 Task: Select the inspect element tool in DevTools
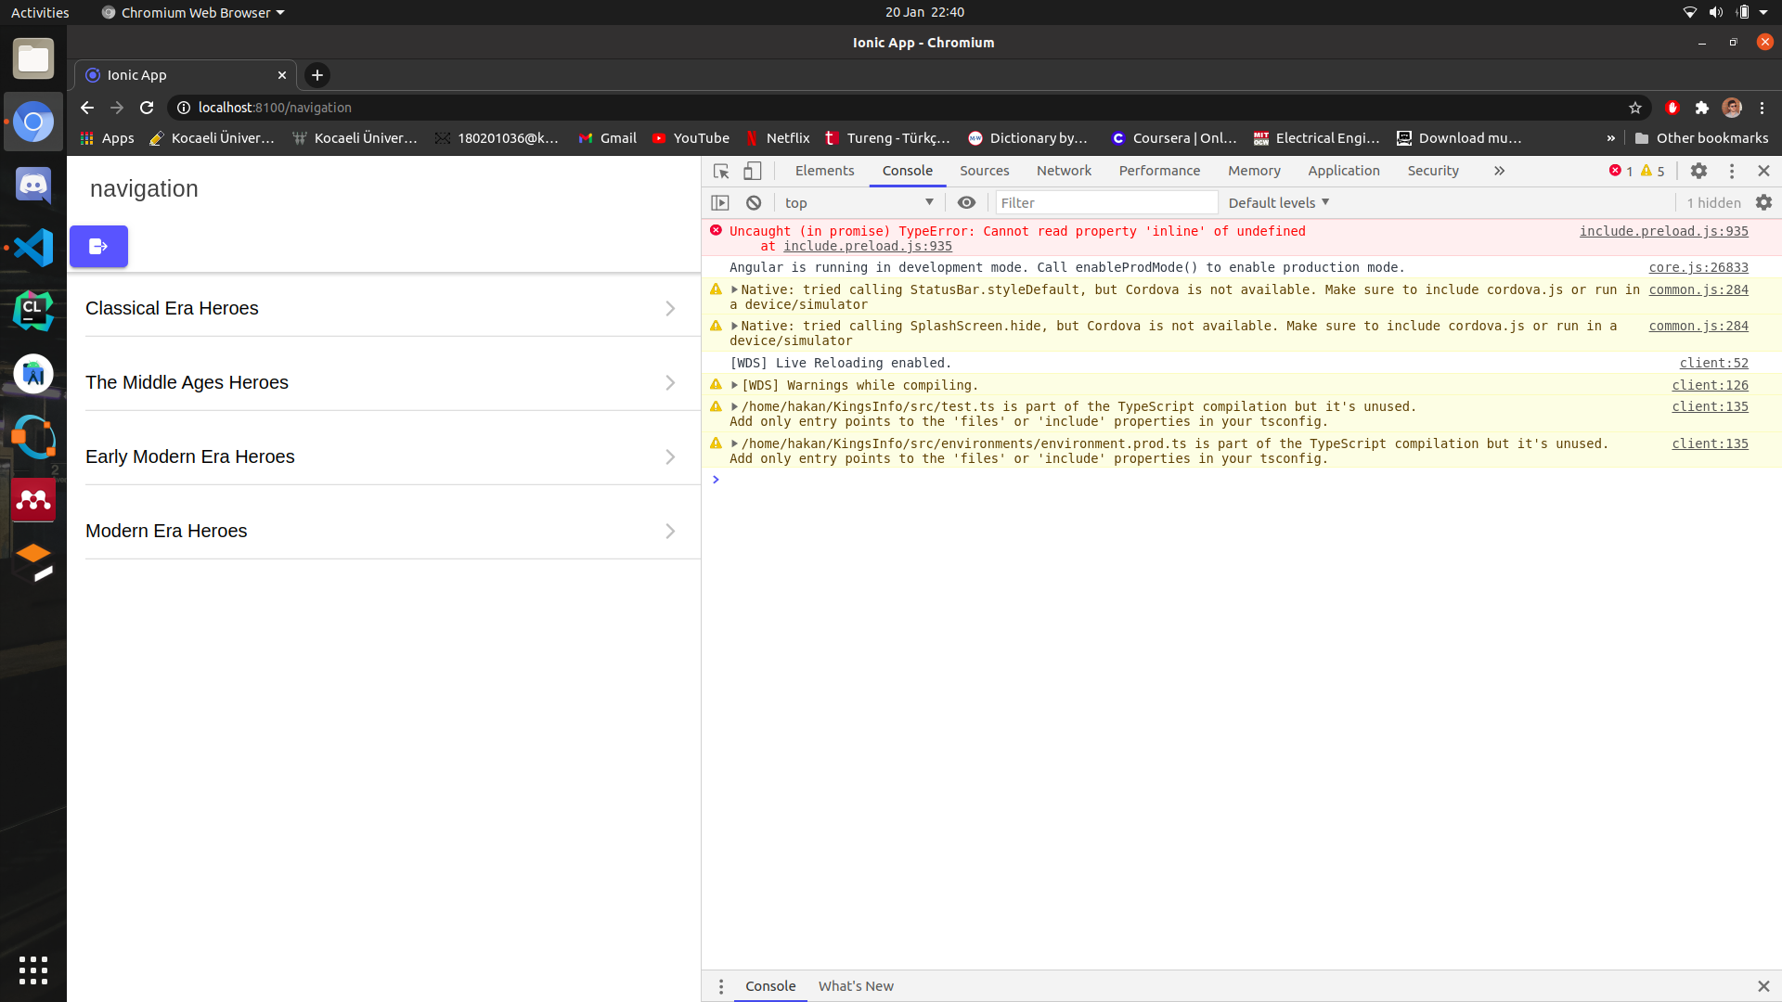click(720, 171)
